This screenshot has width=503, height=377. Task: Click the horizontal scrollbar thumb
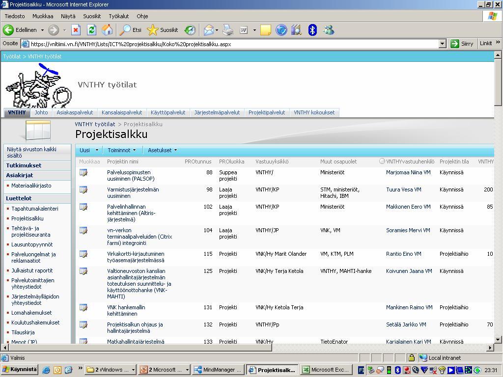(x=140, y=347)
